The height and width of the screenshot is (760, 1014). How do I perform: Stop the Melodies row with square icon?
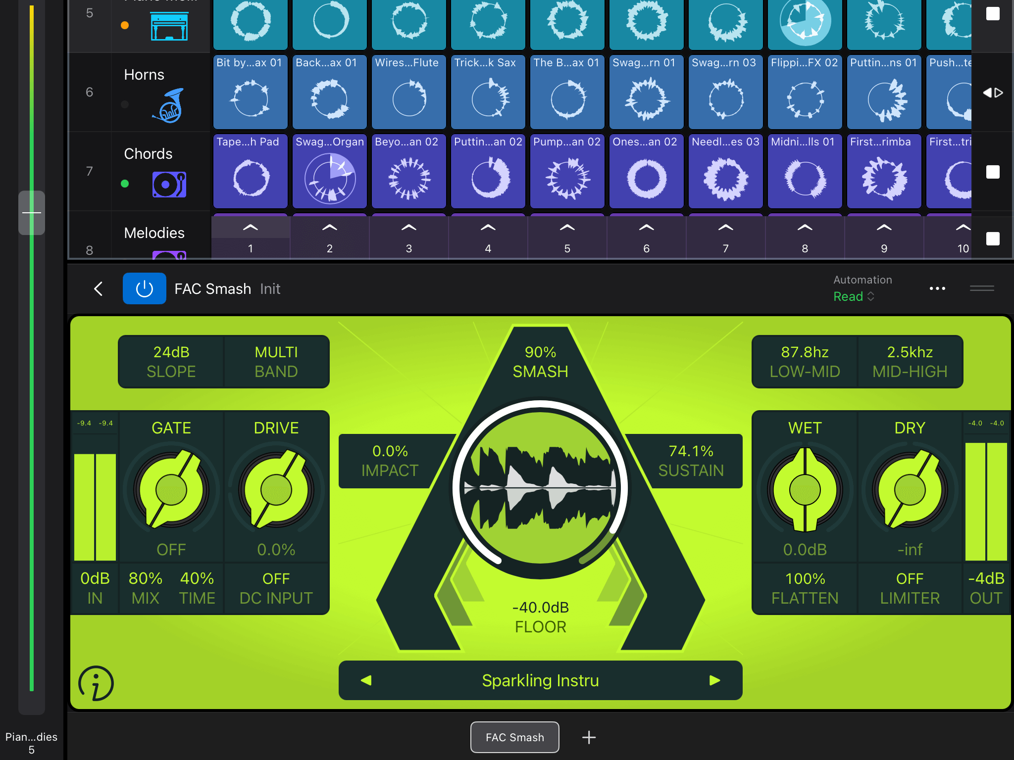pyautogui.click(x=993, y=238)
